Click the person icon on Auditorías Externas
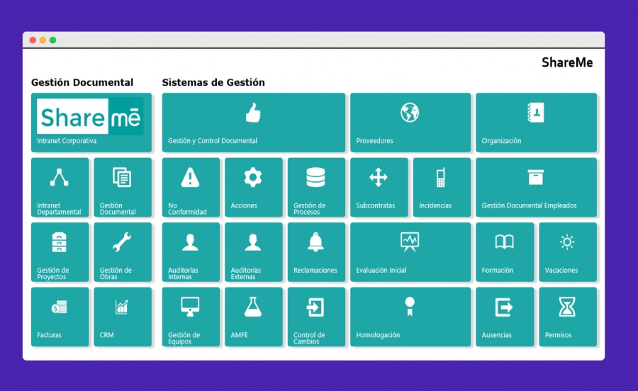Image resolution: width=638 pixels, height=391 pixels. (252, 242)
